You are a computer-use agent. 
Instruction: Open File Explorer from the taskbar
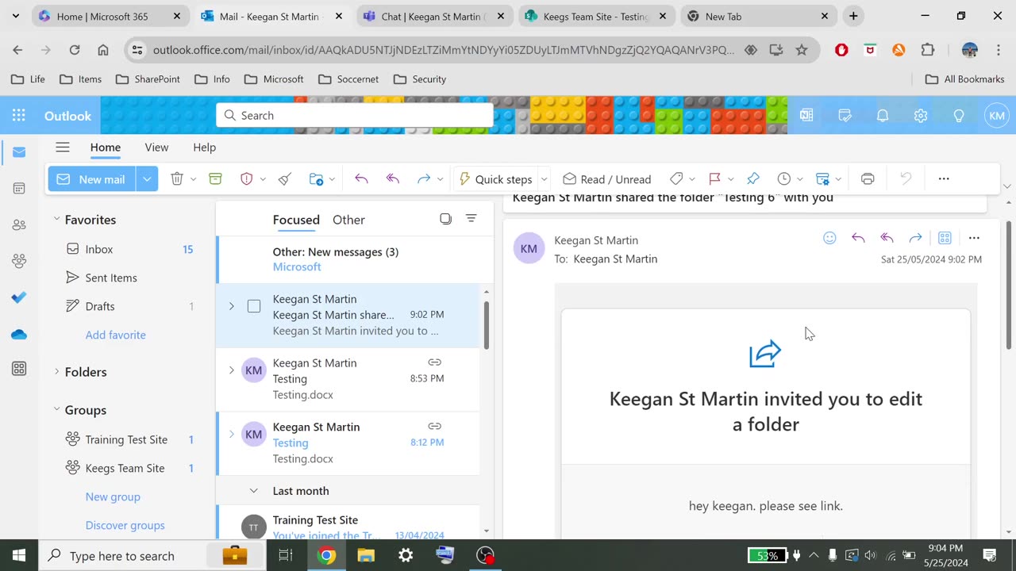366,555
